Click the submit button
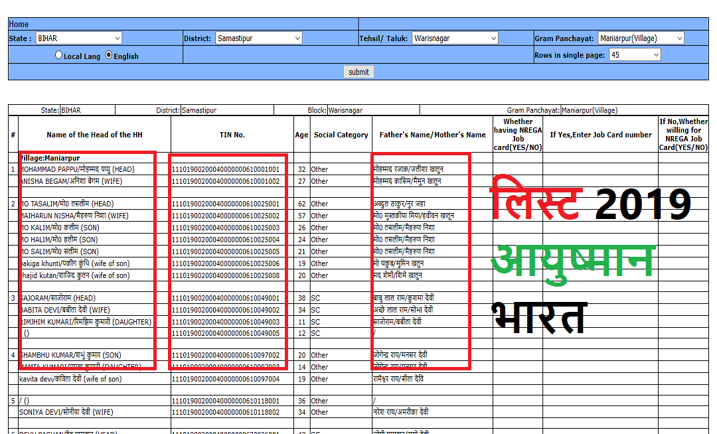Image resolution: width=717 pixels, height=434 pixels. 358,72
